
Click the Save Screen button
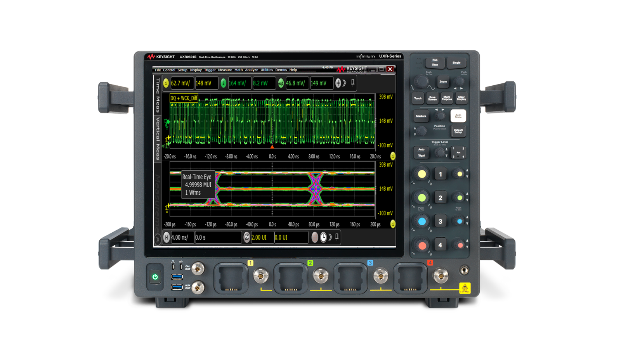[432, 98]
